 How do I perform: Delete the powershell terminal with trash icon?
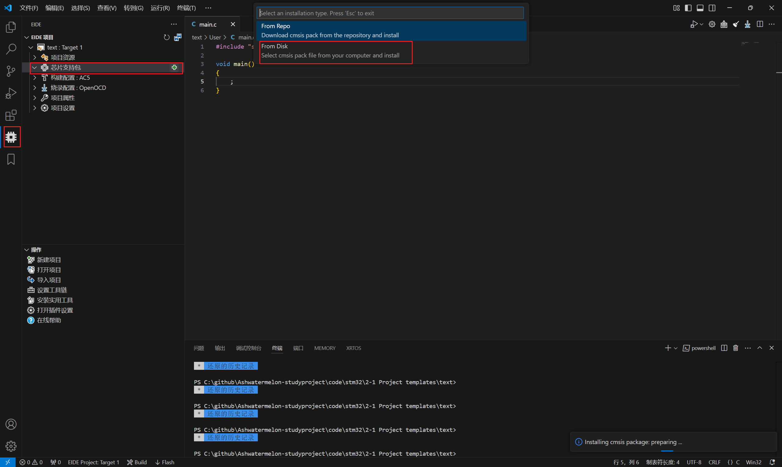coord(736,348)
